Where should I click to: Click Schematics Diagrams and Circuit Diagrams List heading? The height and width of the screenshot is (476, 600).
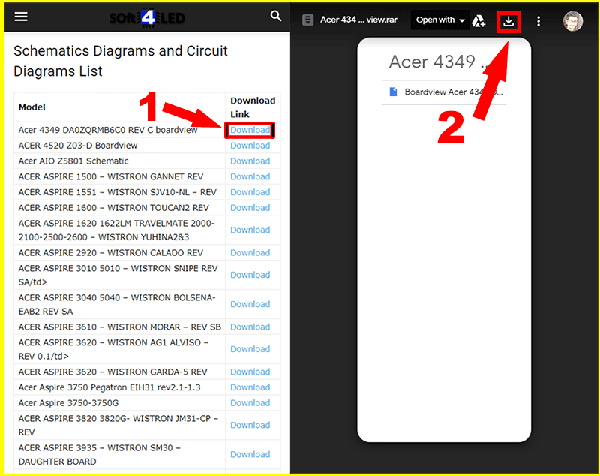click(121, 61)
